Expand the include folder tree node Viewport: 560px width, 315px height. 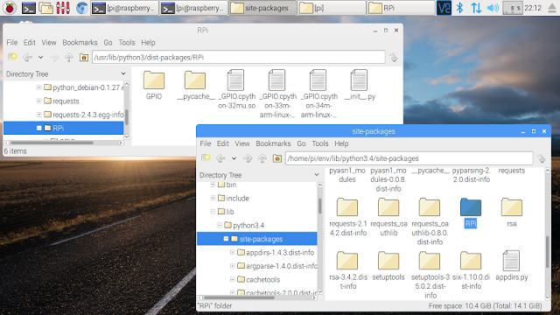coord(213,198)
